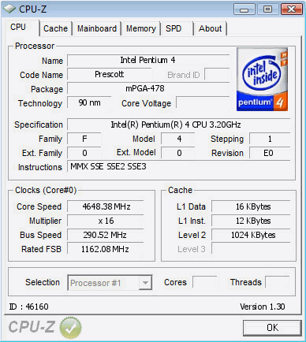Open the Mainboard tab
306x342 pixels.
[97, 28]
